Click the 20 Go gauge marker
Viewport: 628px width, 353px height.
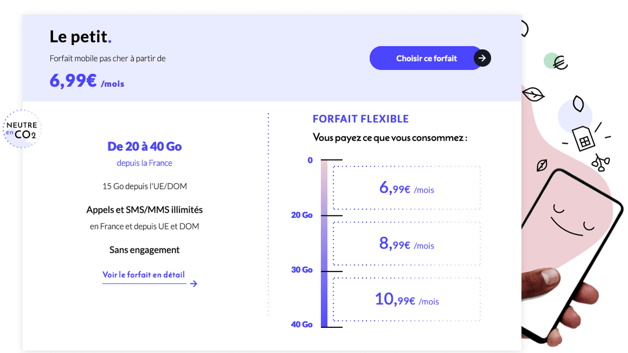coord(301,214)
